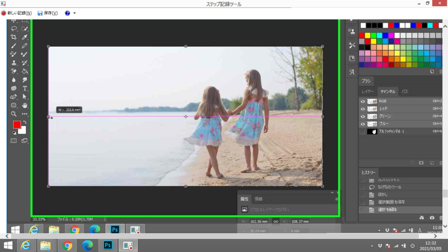Select the アルファチャンネル 1 channel row

point(400,132)
